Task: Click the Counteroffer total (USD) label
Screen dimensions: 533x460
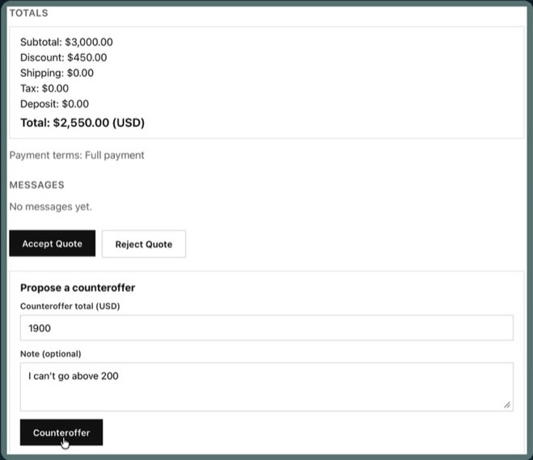Action: [x=70, y=306]
